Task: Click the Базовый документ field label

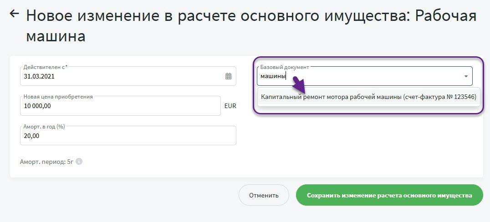Action: click(285, 67)
